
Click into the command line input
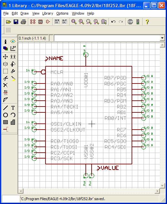[107, 38]
